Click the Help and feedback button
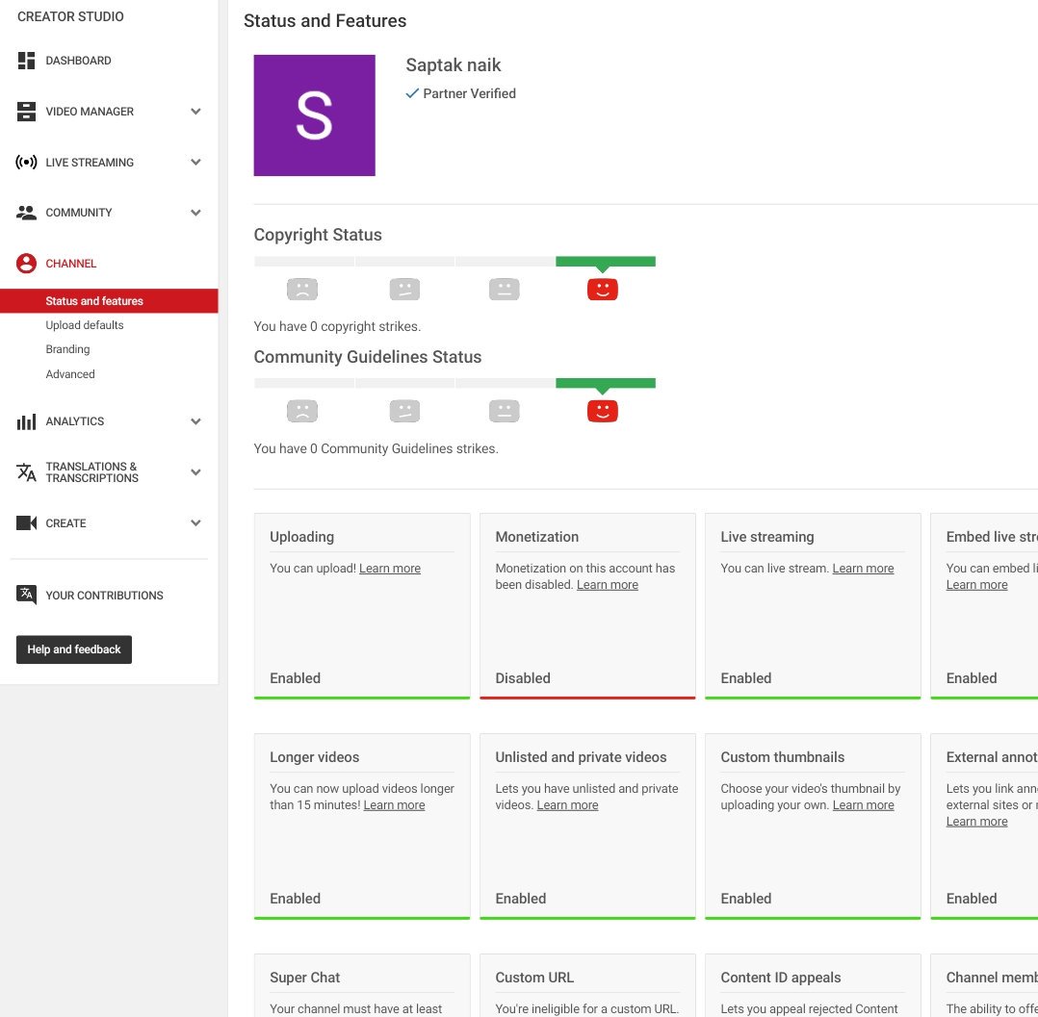Screen dimensions: 1038x1017 (74, 649)
